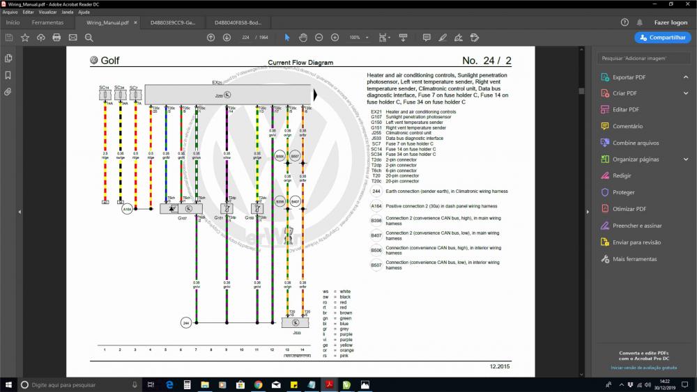The image size is (697, 392).
Task: Open the notifications bell
Action: (640, 22)
